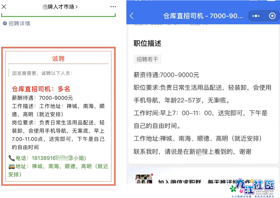The width and height of the screenshot is (280, 198).
Task: Tap the 招聘若干 tag
Action: [147, 59]
